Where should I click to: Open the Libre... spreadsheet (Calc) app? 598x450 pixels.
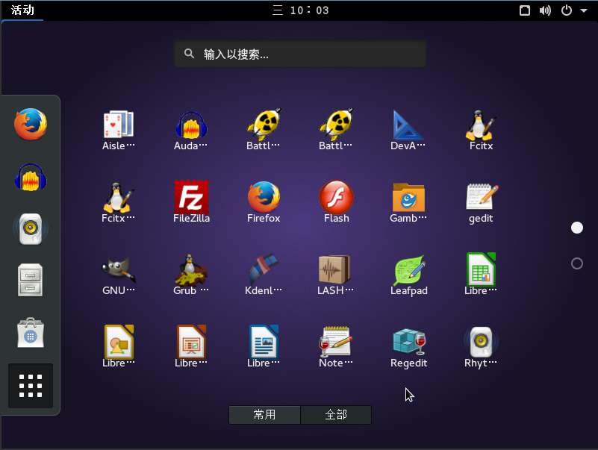(481, 274)
